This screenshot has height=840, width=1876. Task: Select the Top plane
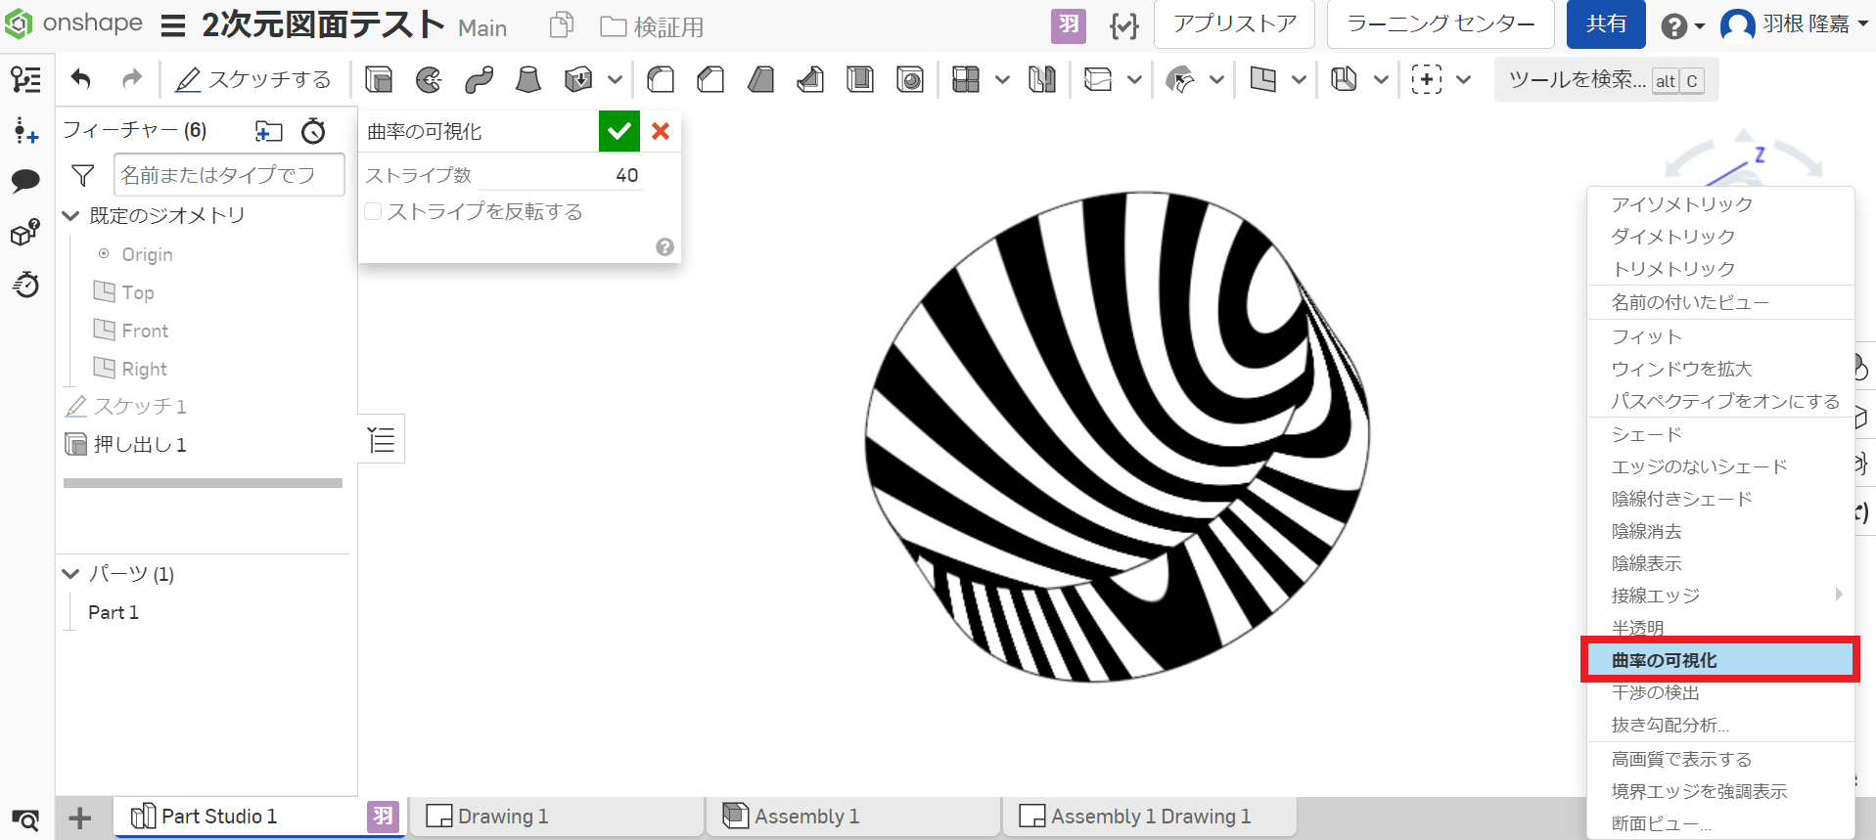pos(138,292)
